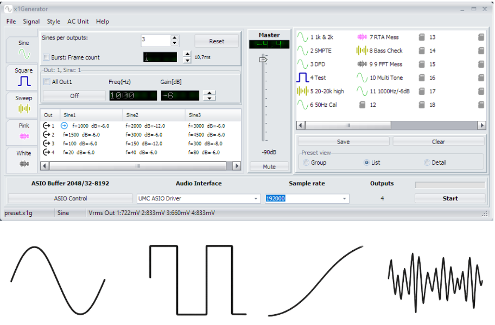Choose the Sweep waveform icon tab
This screenshot has height=325, width=495.
pos(24,108)
